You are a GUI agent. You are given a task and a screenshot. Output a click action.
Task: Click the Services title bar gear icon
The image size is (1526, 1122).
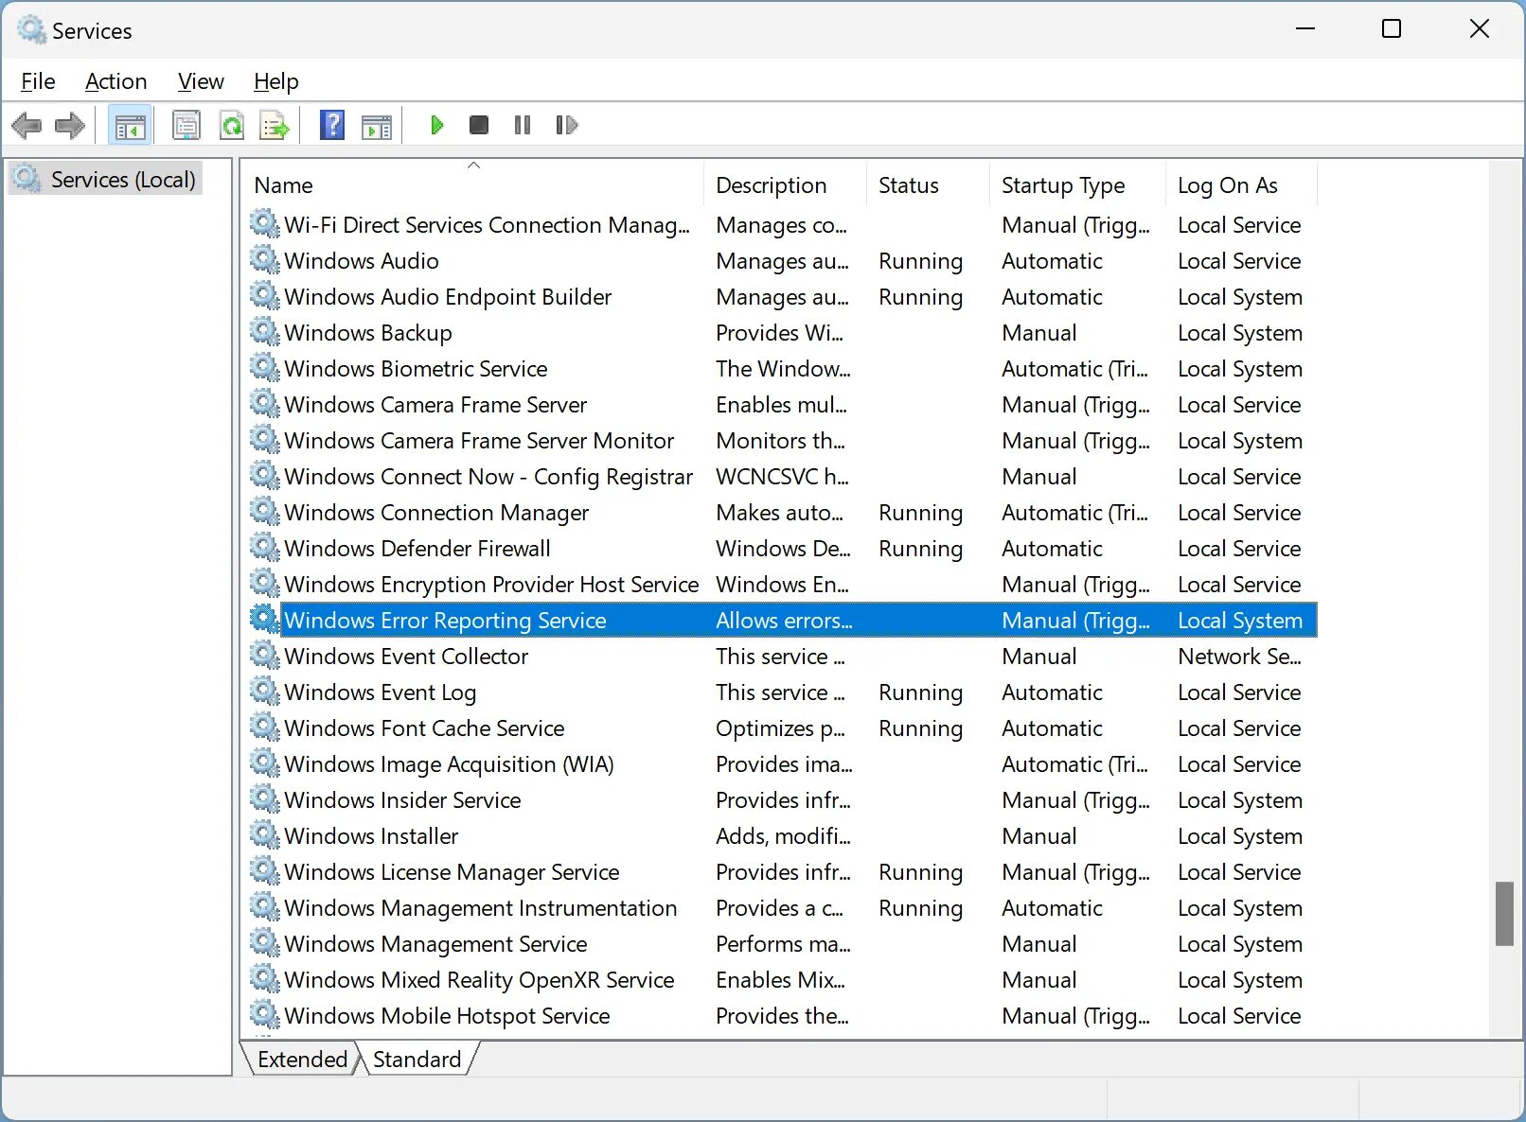tap(31, 30)
